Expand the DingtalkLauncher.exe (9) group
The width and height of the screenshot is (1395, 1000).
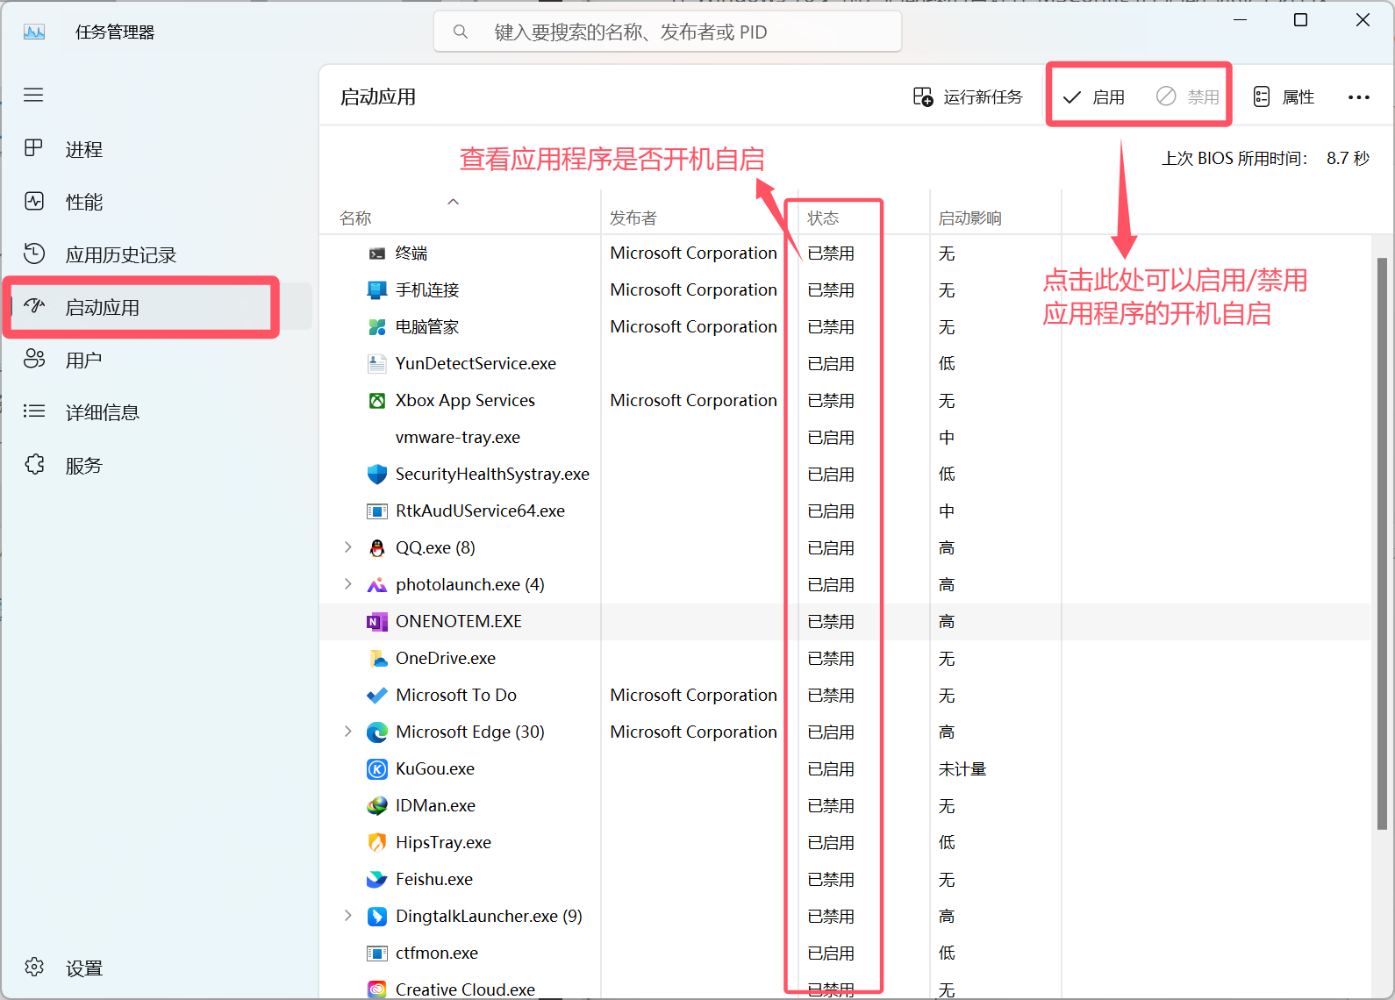(x=348, y=916)
